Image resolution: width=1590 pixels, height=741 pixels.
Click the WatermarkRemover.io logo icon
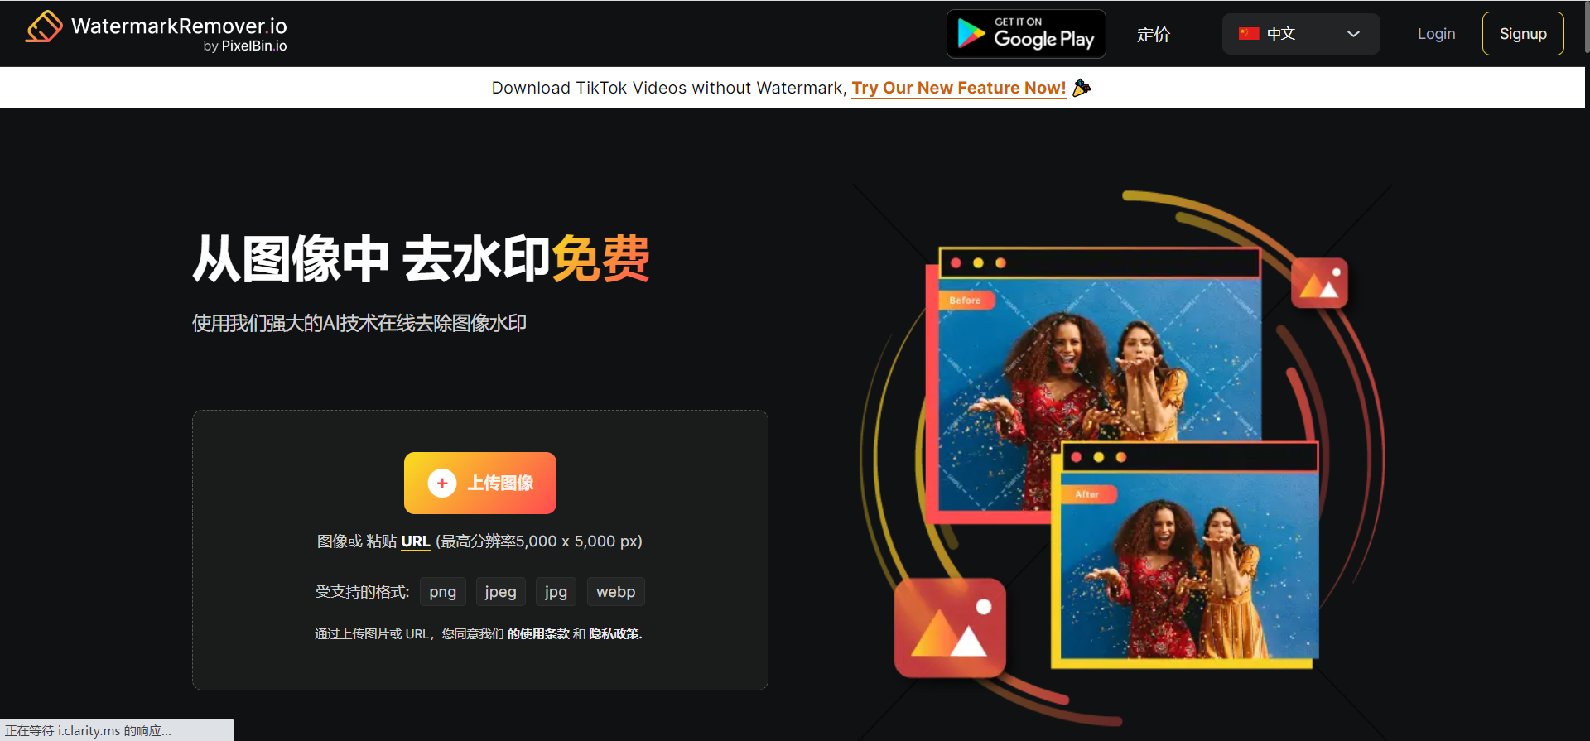tap(44, 26)
